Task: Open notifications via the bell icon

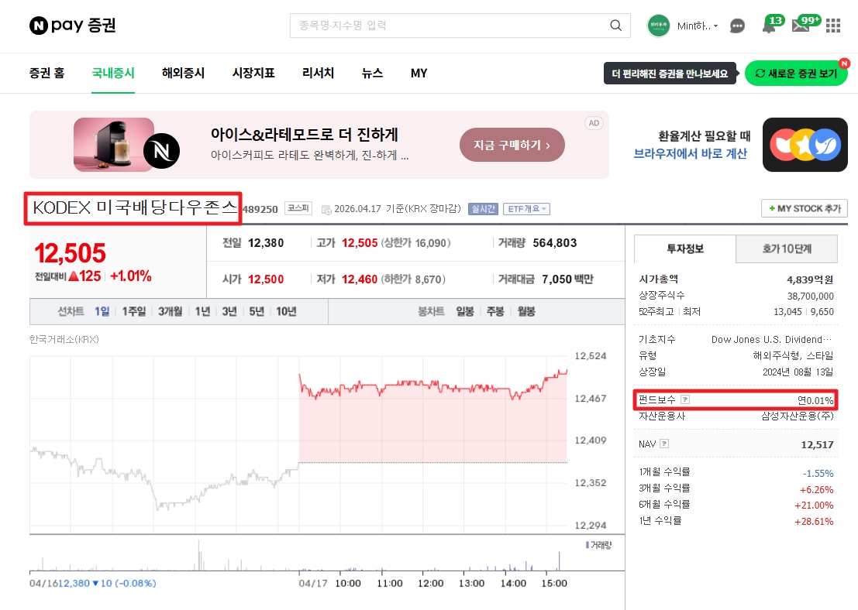Action: (x=768, y=29)
